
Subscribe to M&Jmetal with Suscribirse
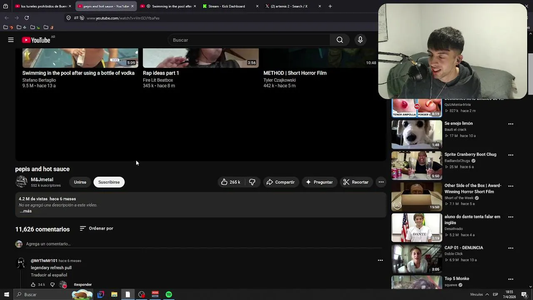click(x=109, y=182)
